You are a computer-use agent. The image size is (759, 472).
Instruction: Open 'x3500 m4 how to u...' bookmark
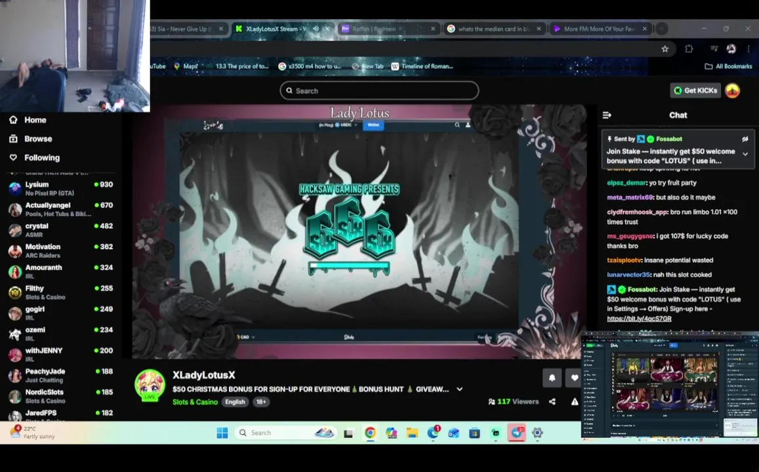(310, 66)
